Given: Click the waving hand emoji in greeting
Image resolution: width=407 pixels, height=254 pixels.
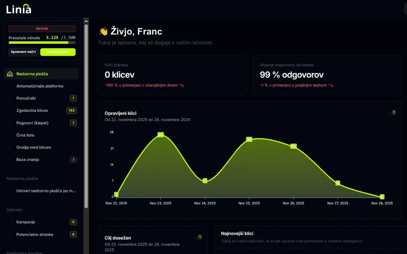Looking at the screenshot, I should (x=103, y=32).
